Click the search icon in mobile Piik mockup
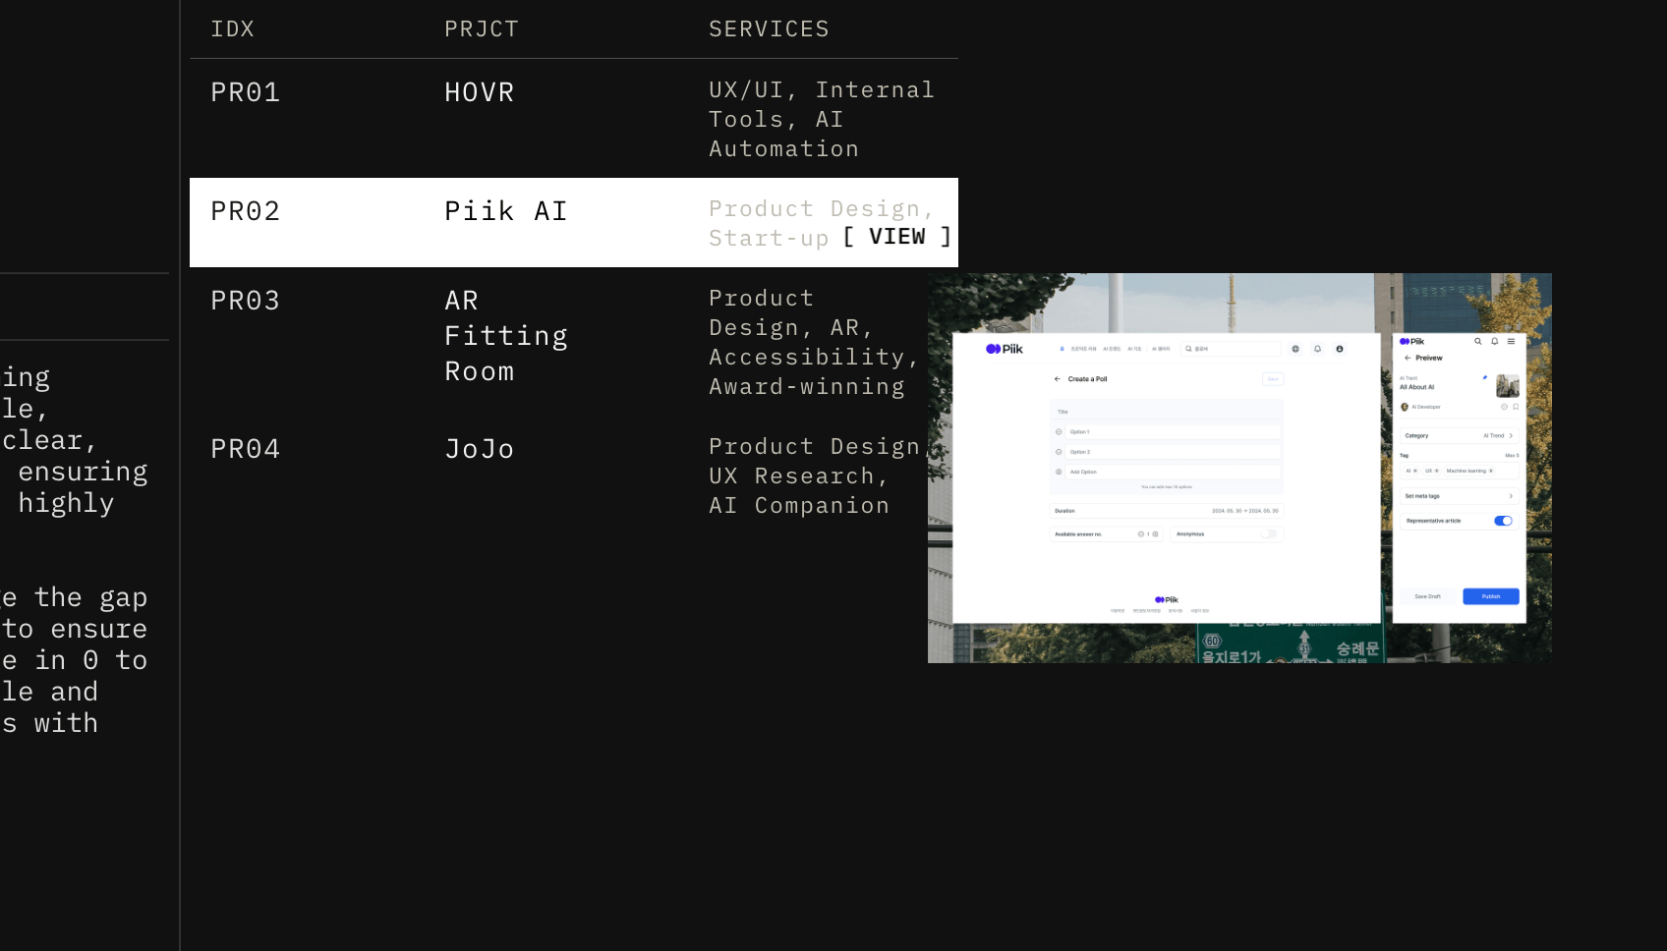The height and width of the screenshot is (951, 1667). pos(1477,342)
